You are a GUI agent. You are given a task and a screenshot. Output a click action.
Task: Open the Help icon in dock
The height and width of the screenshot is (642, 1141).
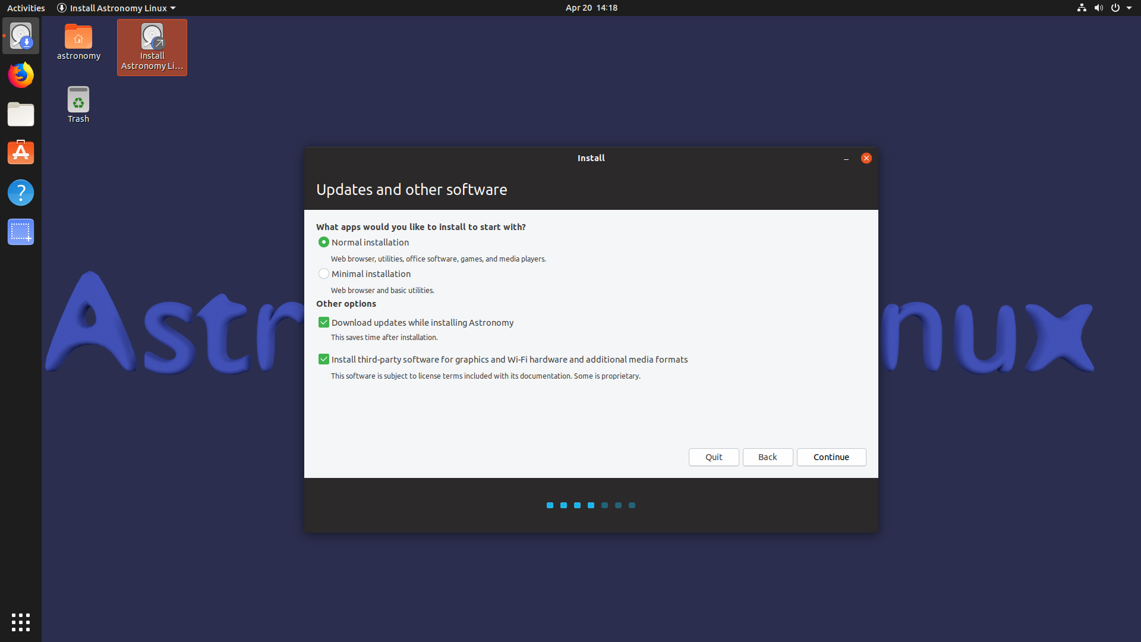(x=21, y=193)
